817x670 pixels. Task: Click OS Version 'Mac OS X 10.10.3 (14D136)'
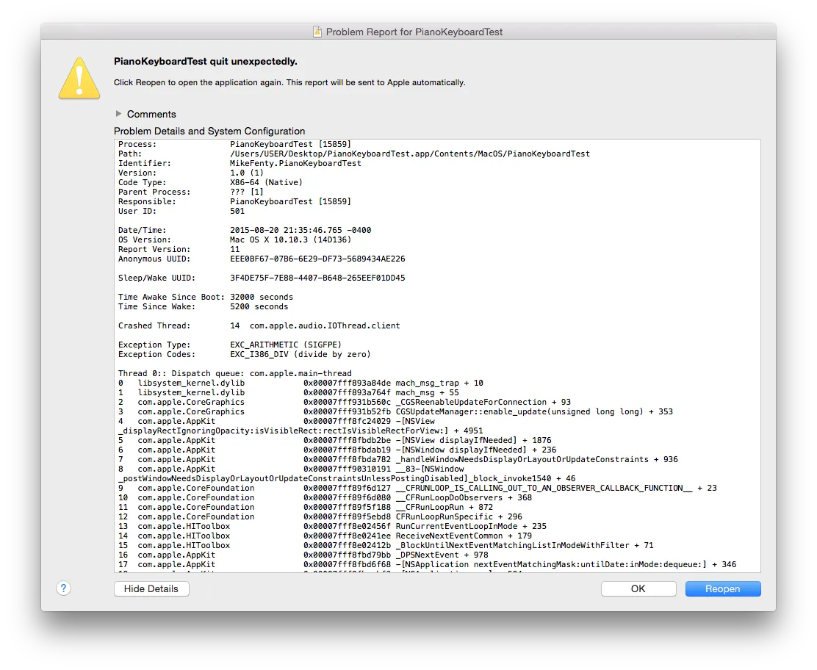(291, 239)
